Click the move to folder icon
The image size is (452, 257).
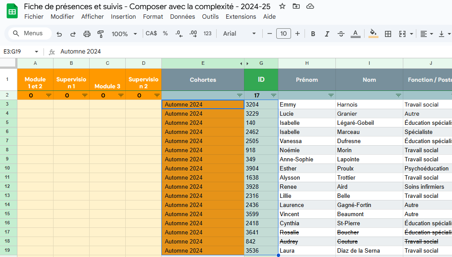coord(296,6)
